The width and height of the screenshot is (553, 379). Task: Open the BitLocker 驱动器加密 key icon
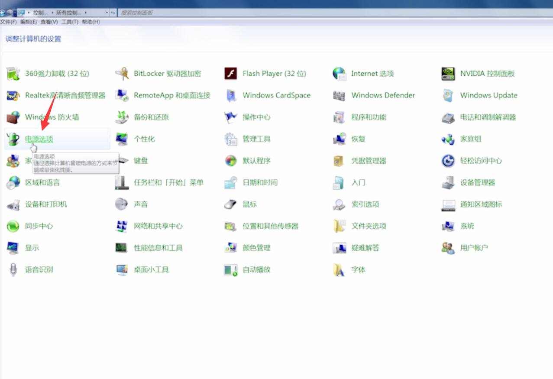point(122,74)
